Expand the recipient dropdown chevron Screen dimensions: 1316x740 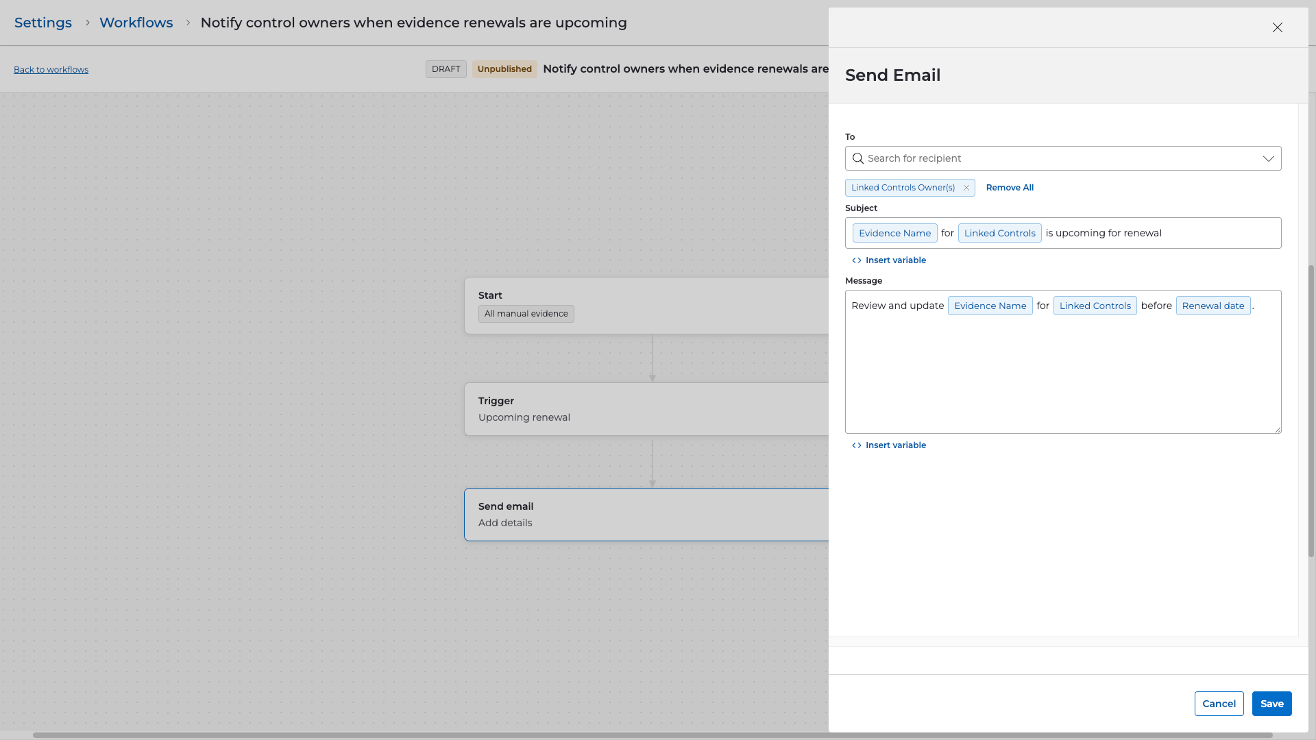[x=1268, y=158]
